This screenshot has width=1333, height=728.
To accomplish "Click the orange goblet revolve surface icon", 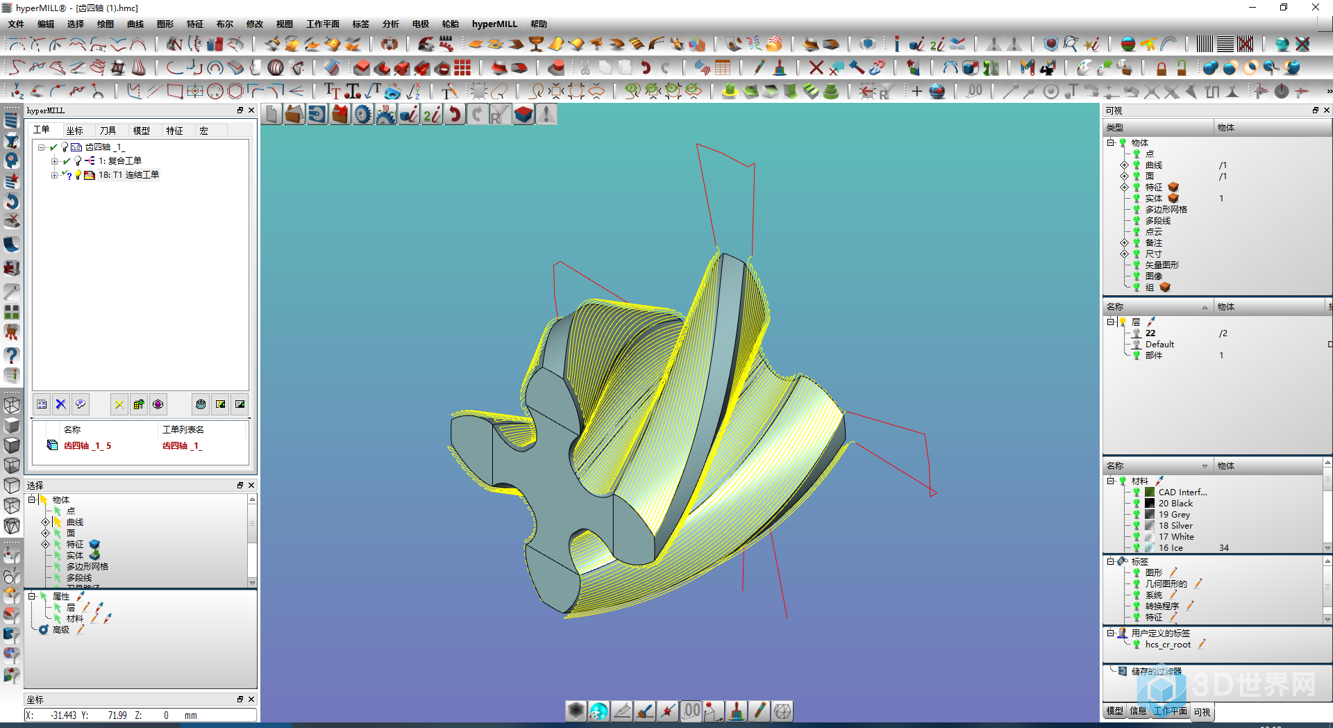I will pos(535,44).
